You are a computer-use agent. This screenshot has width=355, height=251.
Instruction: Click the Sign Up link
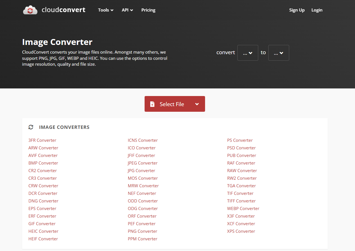coord(297,10)
